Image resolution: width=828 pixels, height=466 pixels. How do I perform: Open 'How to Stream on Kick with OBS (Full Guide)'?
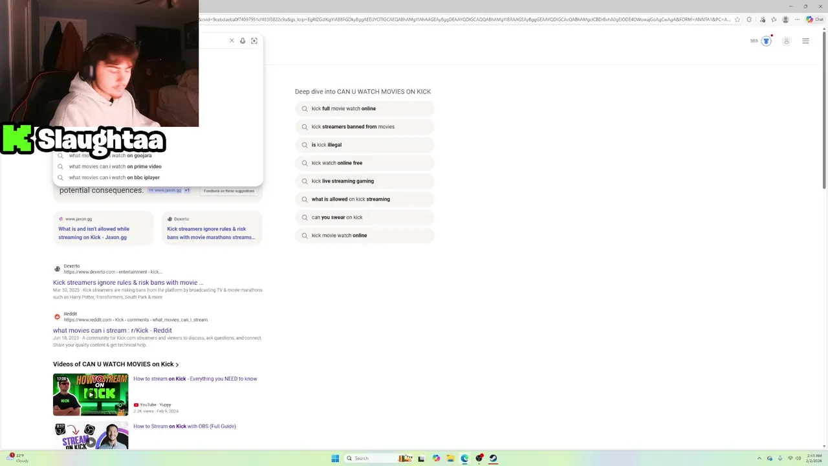(184, 427)
